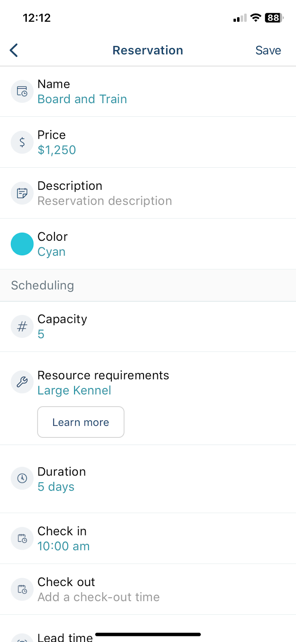The height and width of the screenshot is (642, 296).
Task: Tap the calendar-clock icon beside Name
Action: [22, 91]
